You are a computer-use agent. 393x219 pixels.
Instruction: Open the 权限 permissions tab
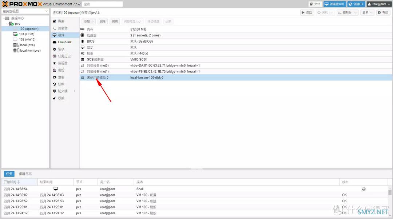pos(65,98)
